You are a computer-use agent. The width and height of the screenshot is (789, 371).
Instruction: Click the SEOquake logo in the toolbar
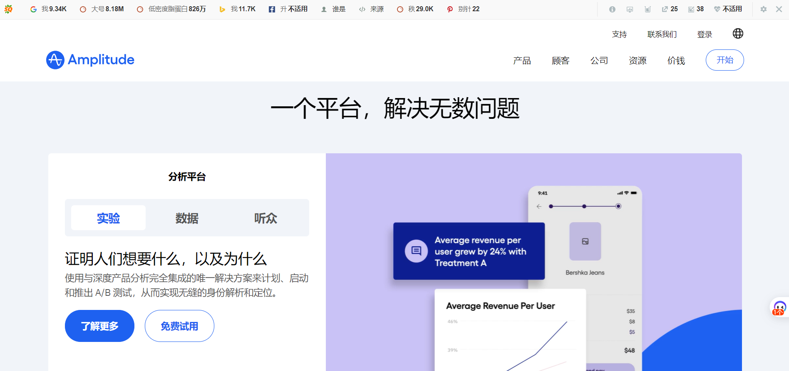pos(8,9)
